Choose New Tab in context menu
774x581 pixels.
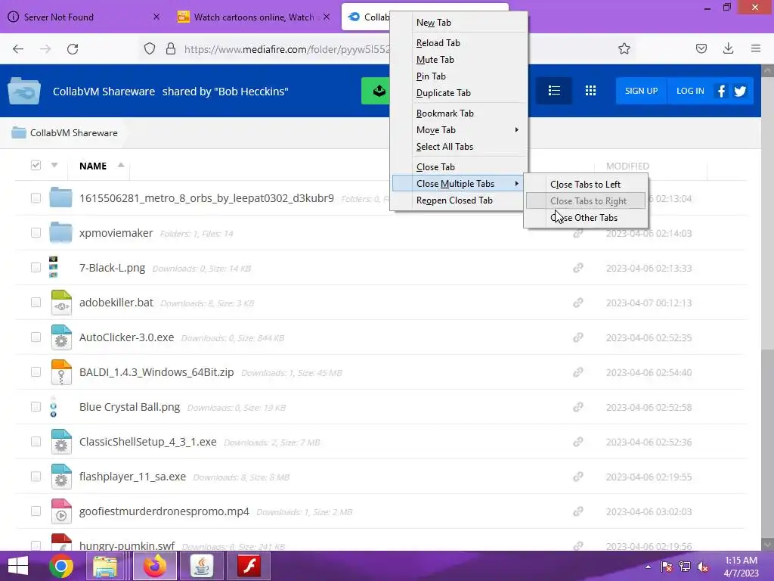[460, 23]
